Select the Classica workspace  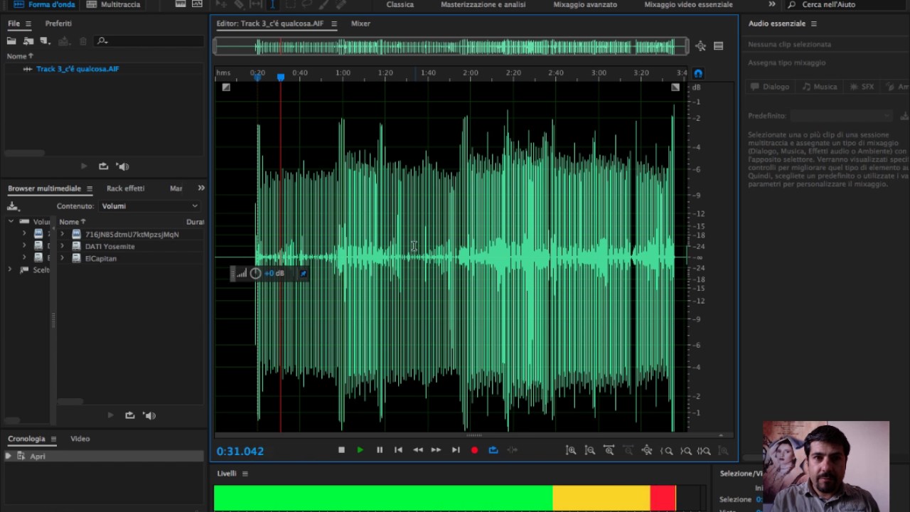point(400,4)
